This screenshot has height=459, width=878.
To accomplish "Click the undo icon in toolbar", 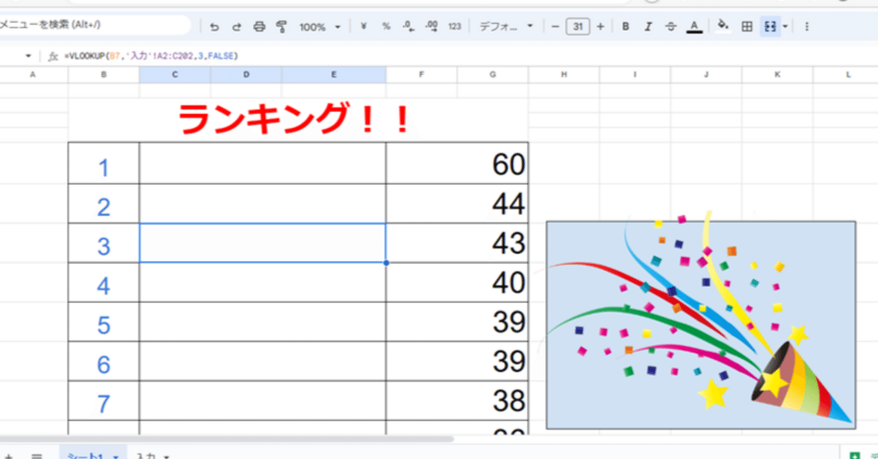I will 215,27.
